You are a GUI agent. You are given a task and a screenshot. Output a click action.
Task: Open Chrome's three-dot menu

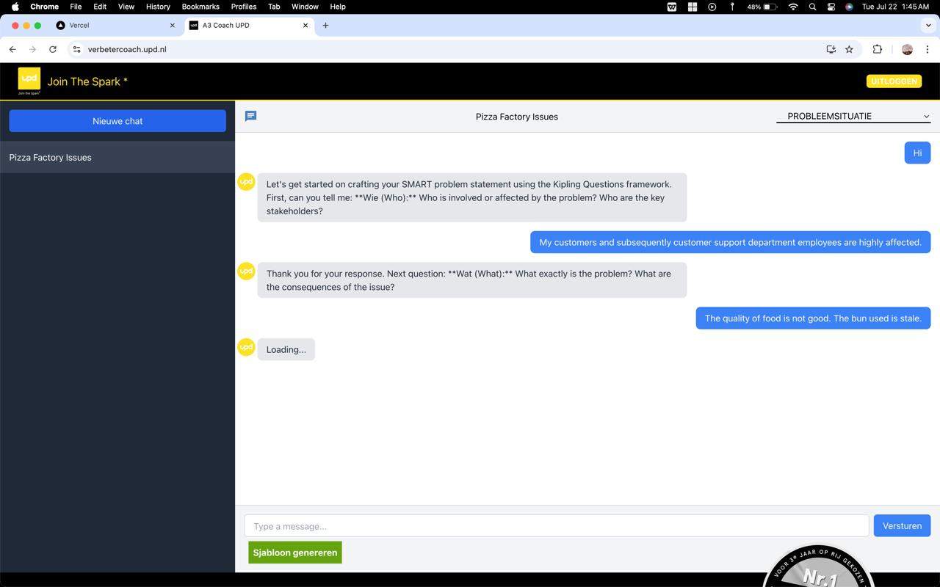[x=927, y=49]
